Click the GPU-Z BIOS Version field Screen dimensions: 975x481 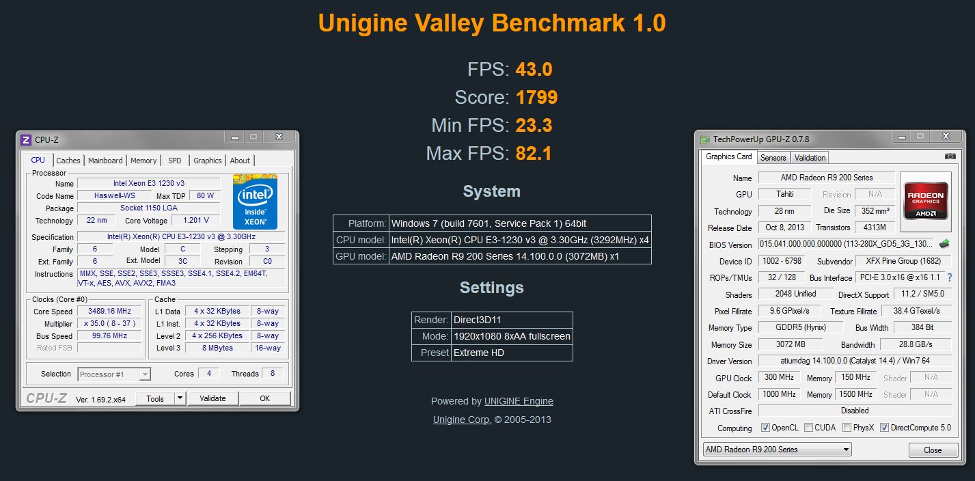point(846,244)
